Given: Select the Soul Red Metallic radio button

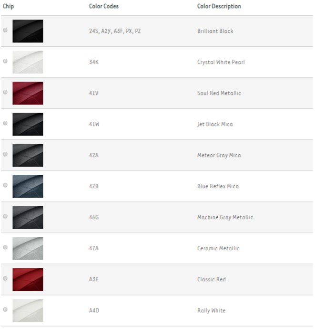Looking at the screenshot, I should (x=5, y=92).
